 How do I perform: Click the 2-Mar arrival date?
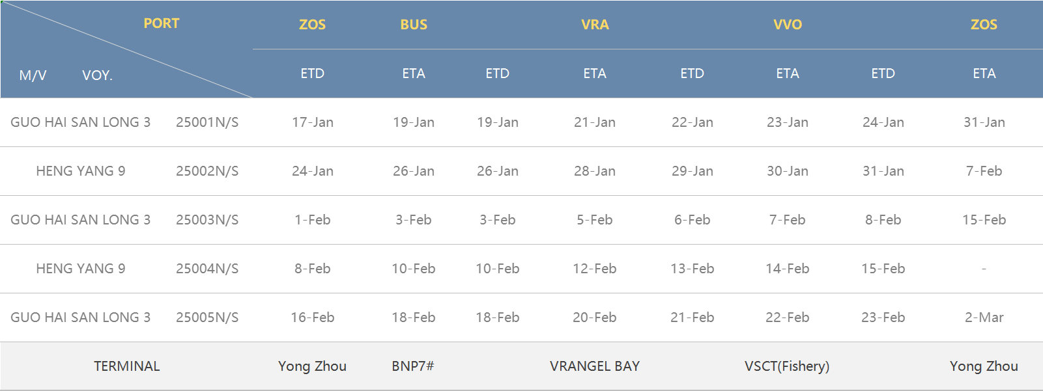[x=984, y=317]
